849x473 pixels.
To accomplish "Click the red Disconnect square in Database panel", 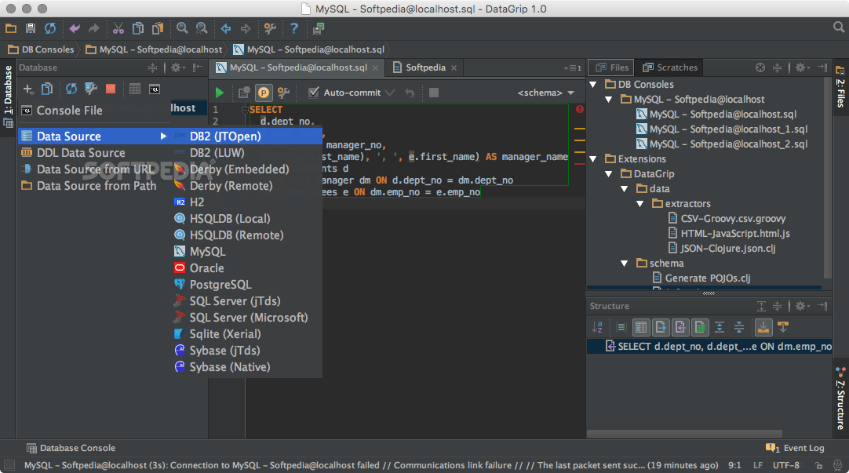I will coord(111,89).
